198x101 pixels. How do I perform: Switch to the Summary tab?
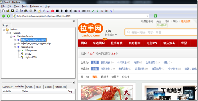(x=8, y=87)
